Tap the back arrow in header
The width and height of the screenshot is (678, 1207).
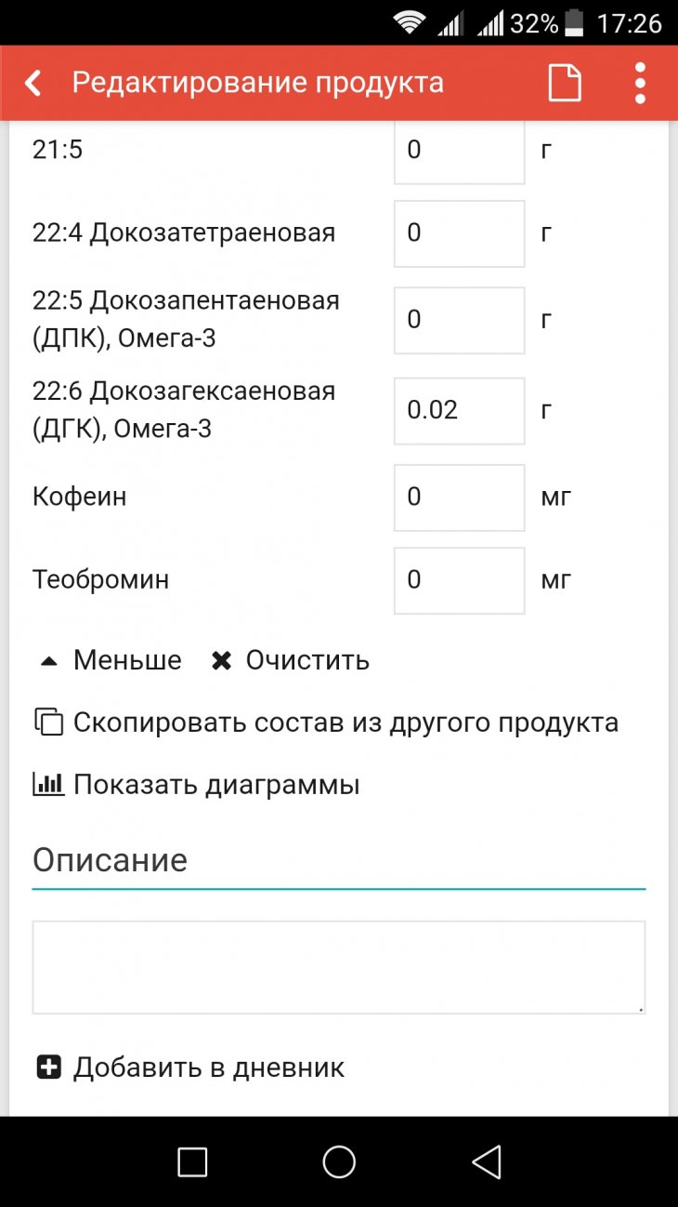[33, 84]
